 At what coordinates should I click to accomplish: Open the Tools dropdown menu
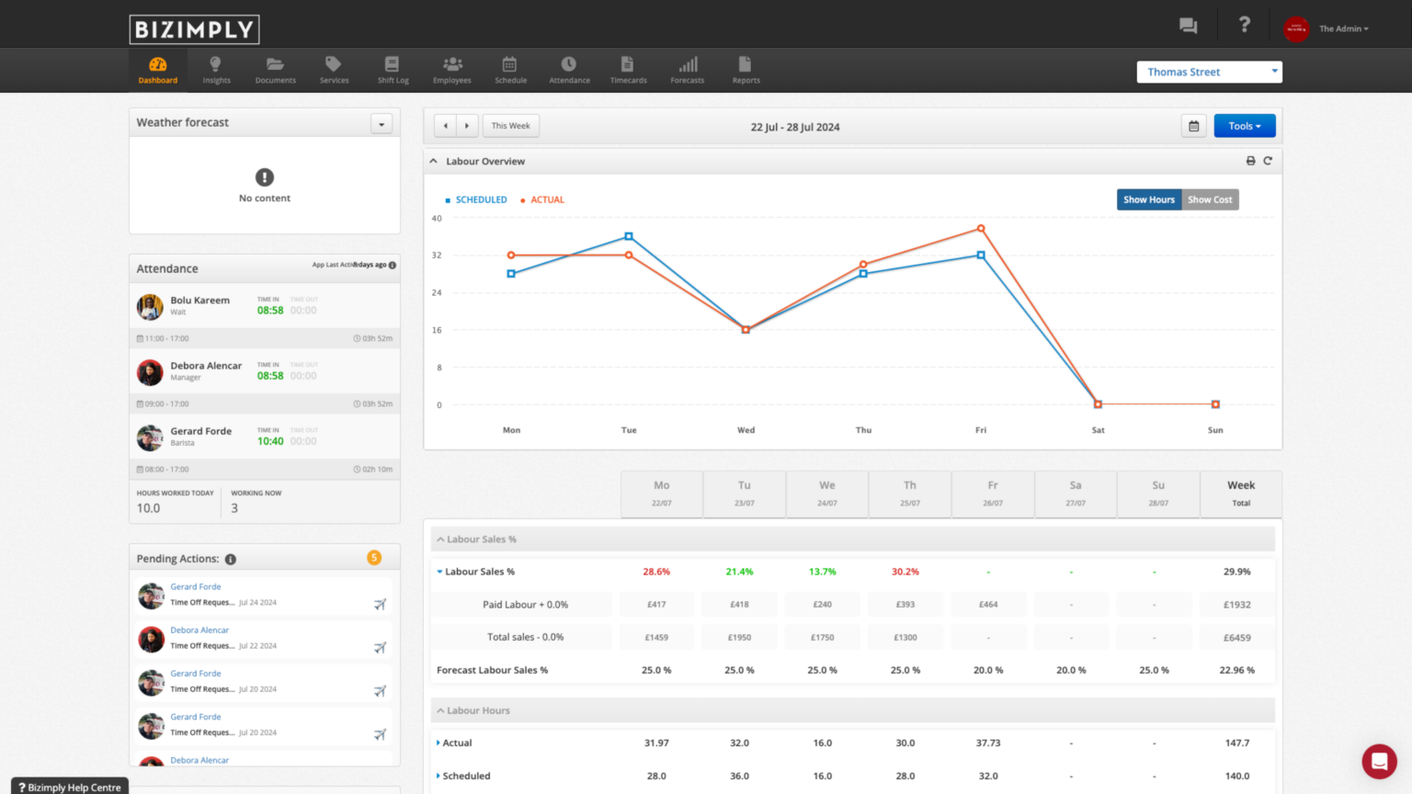click(1244, 126)
